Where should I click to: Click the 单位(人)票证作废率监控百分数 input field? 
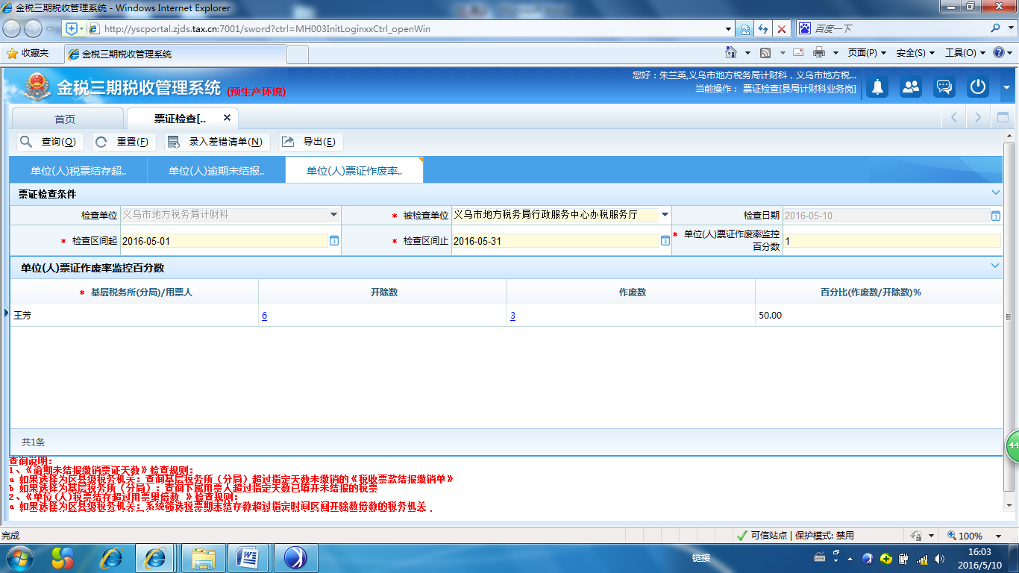click(892, 241)
